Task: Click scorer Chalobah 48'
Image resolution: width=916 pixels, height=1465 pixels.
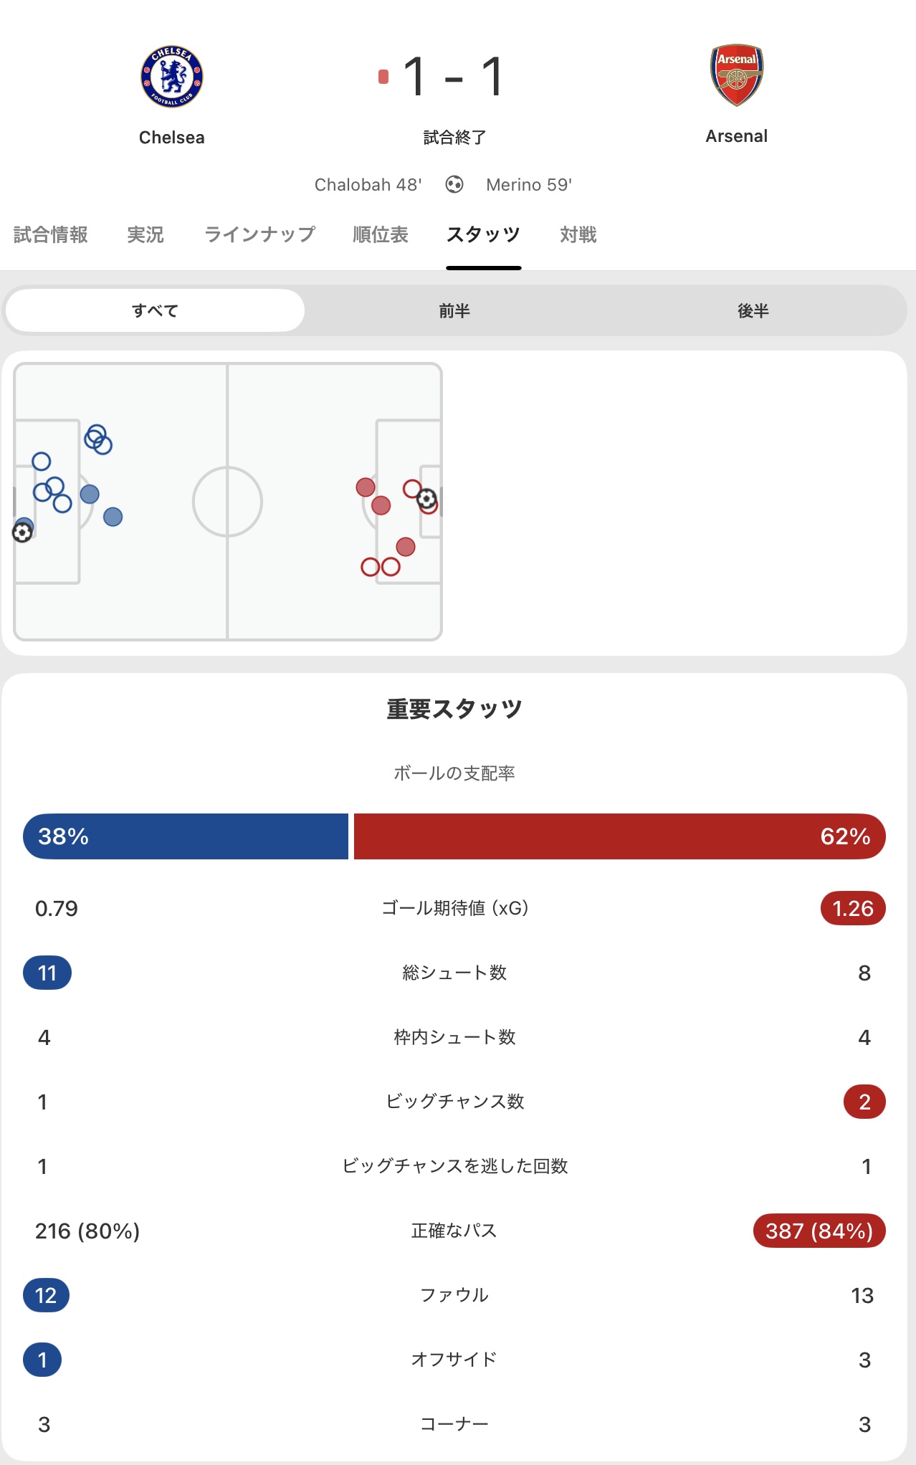Action: pos(368,185)
